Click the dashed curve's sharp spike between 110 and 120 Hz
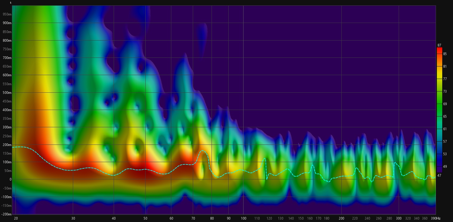The image size is (453, 222). point(264,159)
